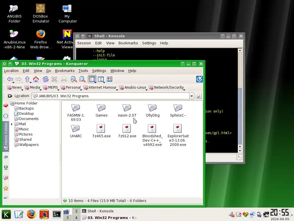Click Konsole scrollbar down arrow
Screen dimensions: 294x221
point(240,151)
